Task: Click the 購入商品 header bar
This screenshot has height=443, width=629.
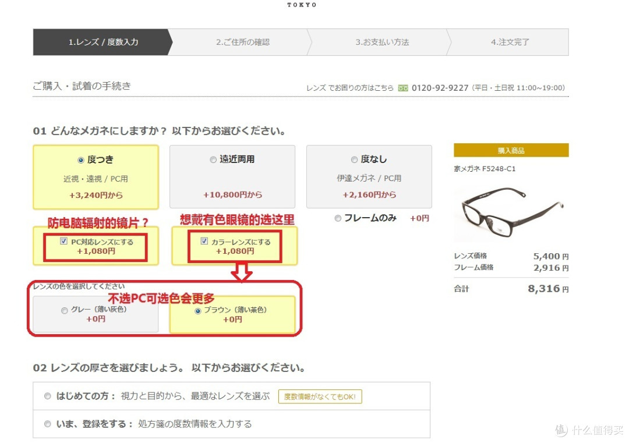Action: pyautogui.click(x=511, y=150)
